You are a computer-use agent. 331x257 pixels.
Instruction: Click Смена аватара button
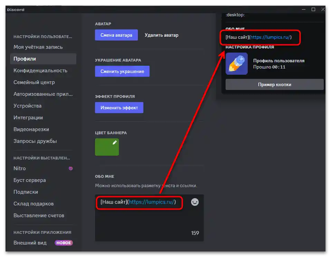[x=116, y=35]
